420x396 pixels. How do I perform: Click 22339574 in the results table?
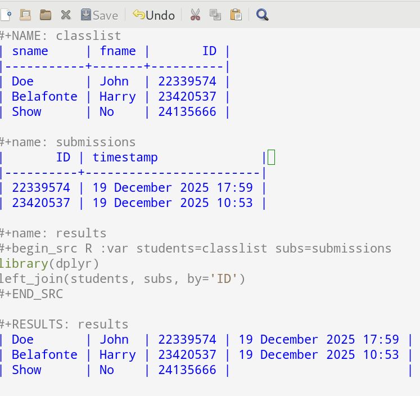coord(187,339)
